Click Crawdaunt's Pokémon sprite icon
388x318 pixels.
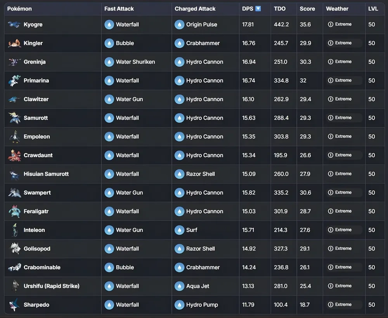[14, 155]
